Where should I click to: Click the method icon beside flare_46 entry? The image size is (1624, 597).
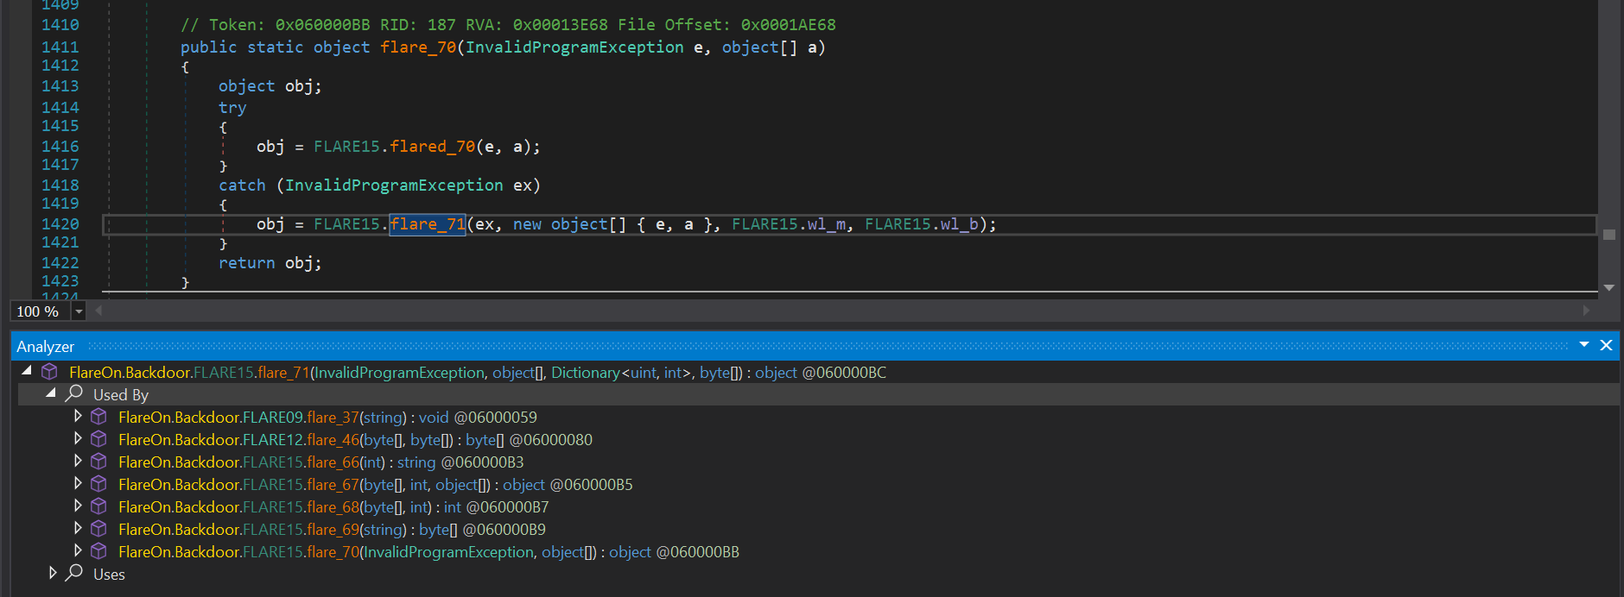coord(99,439)
